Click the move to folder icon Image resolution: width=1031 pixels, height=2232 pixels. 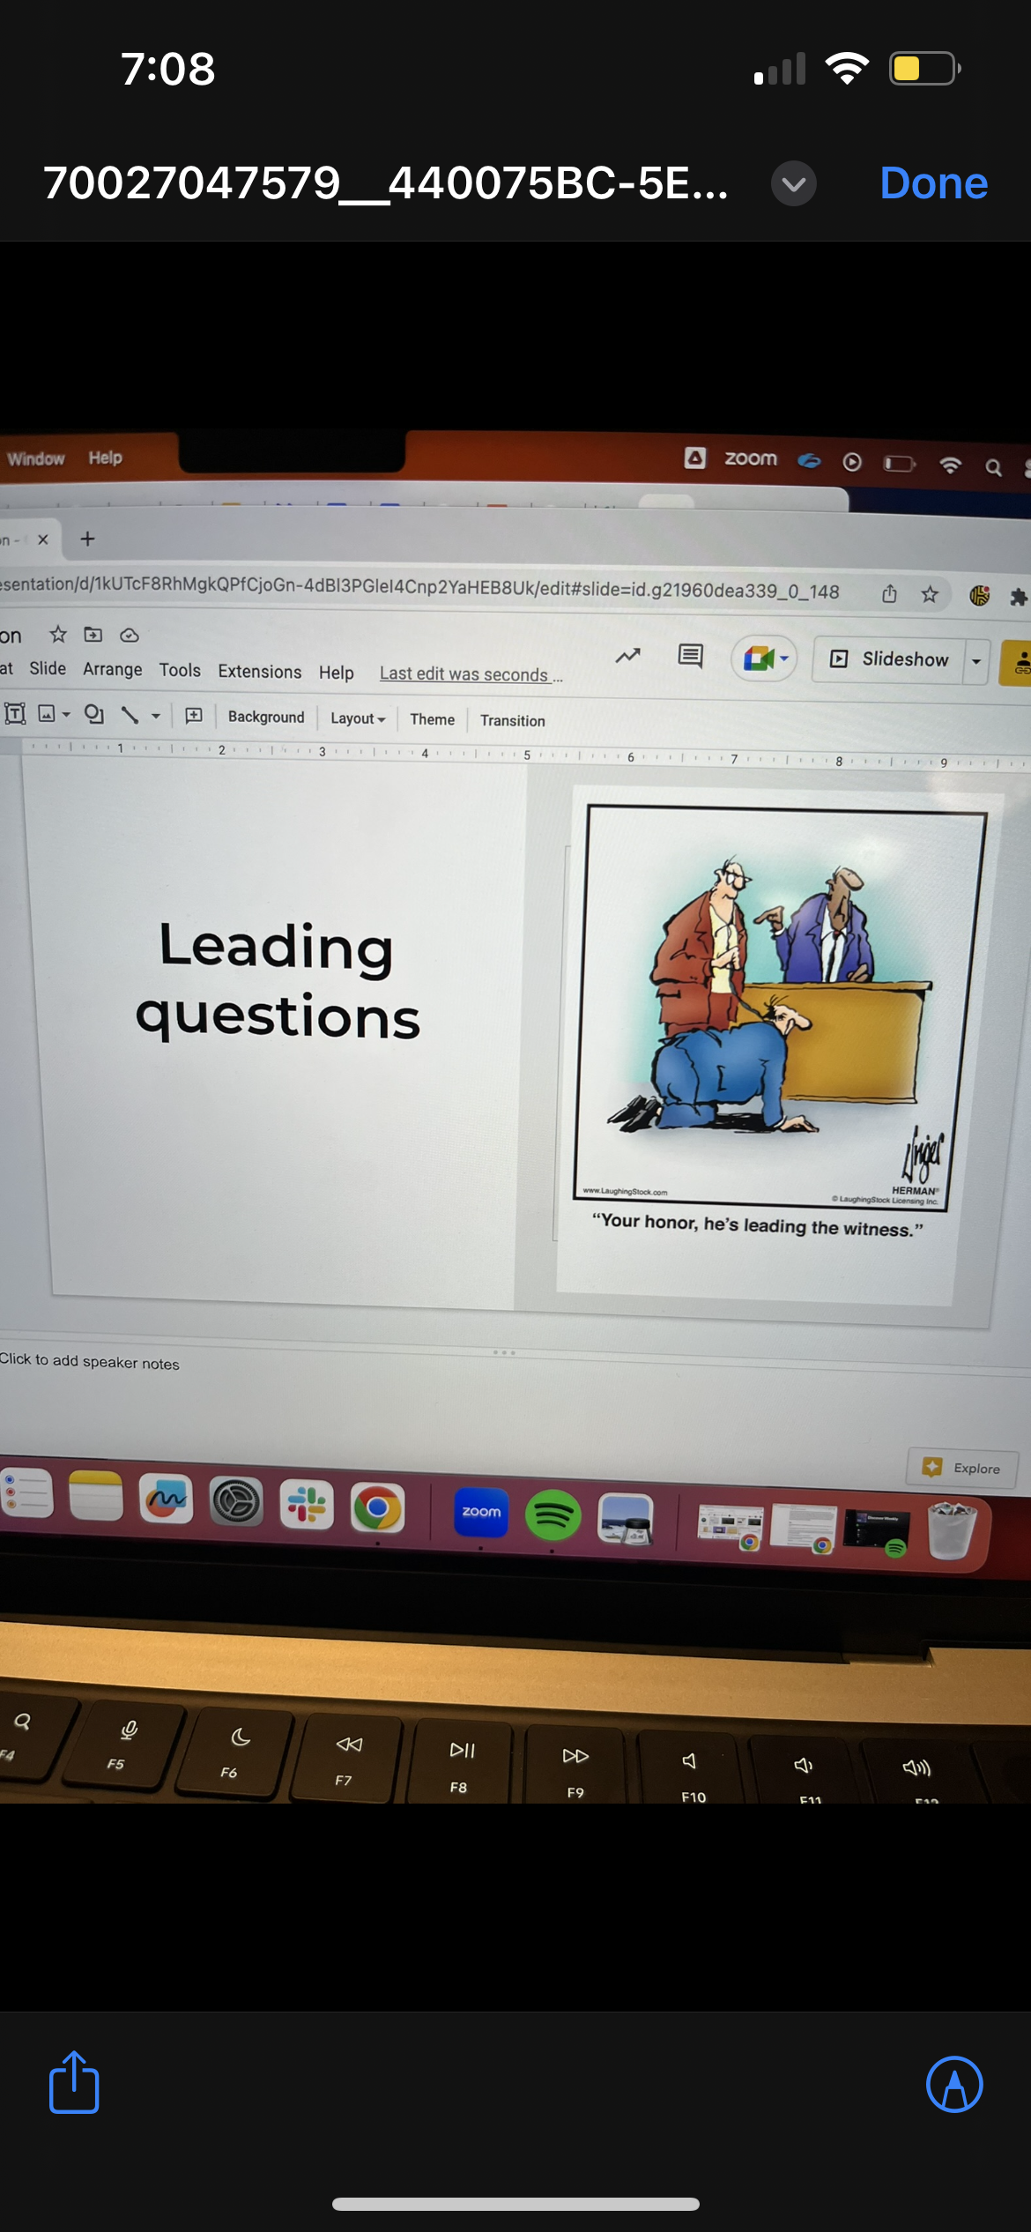(x=93, y=635)
